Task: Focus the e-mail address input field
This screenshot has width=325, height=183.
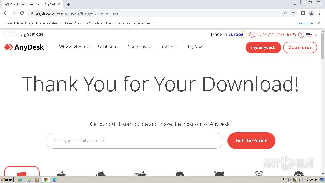Action: click(134, 141)
